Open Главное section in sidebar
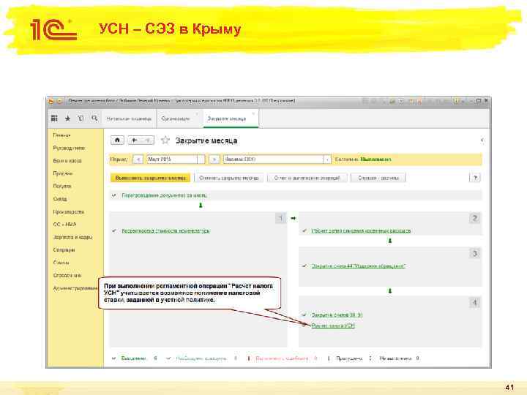Viewport: 527px width, 395px height. (61, 135)
